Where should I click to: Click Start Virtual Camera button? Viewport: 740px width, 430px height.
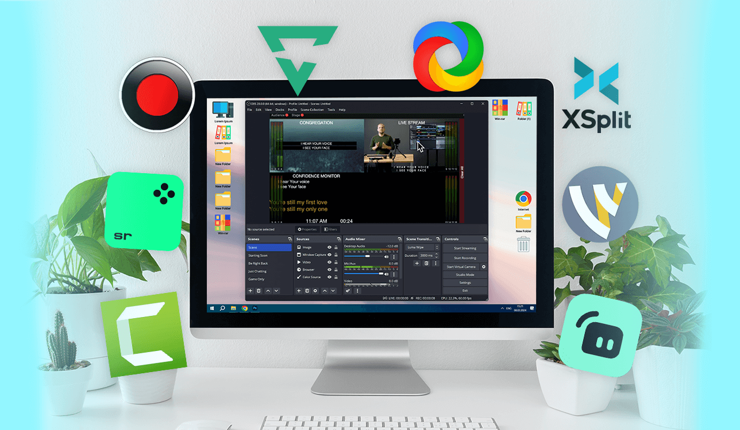[461, 267]
